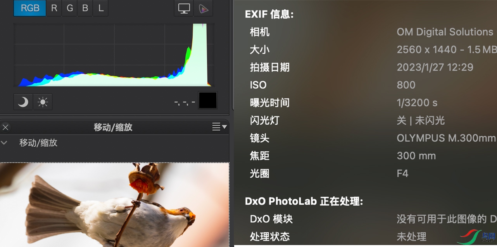
Task: Click the soft proofing play icon
Action: (203, 8)
